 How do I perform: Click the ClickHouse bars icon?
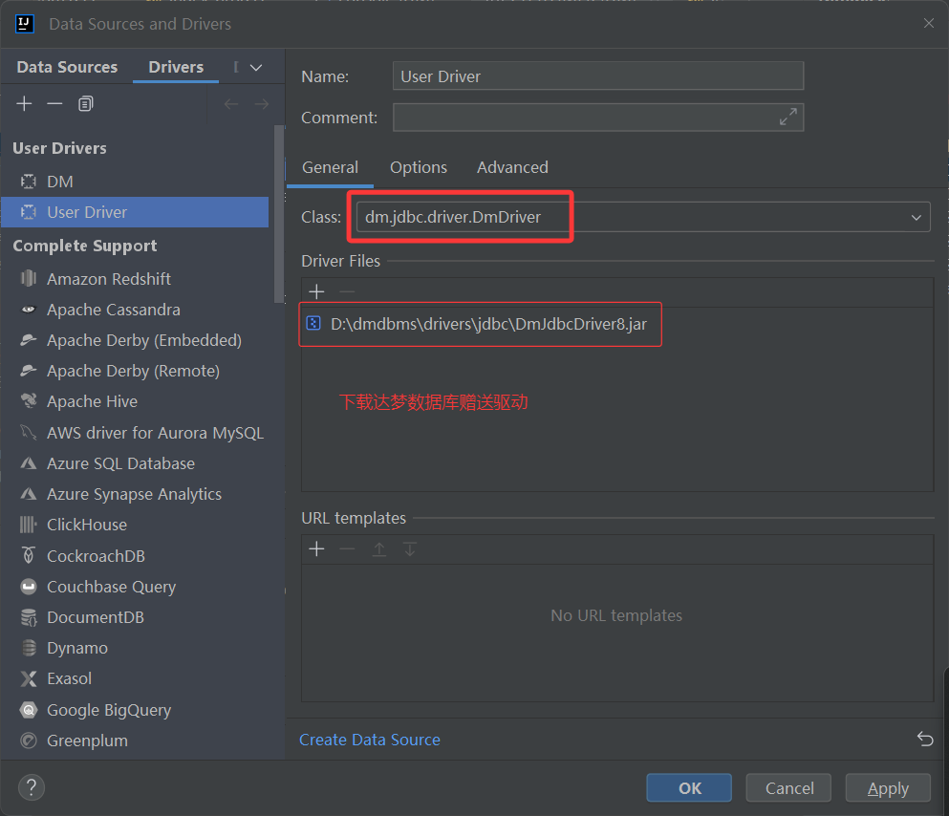pos(29,525)
